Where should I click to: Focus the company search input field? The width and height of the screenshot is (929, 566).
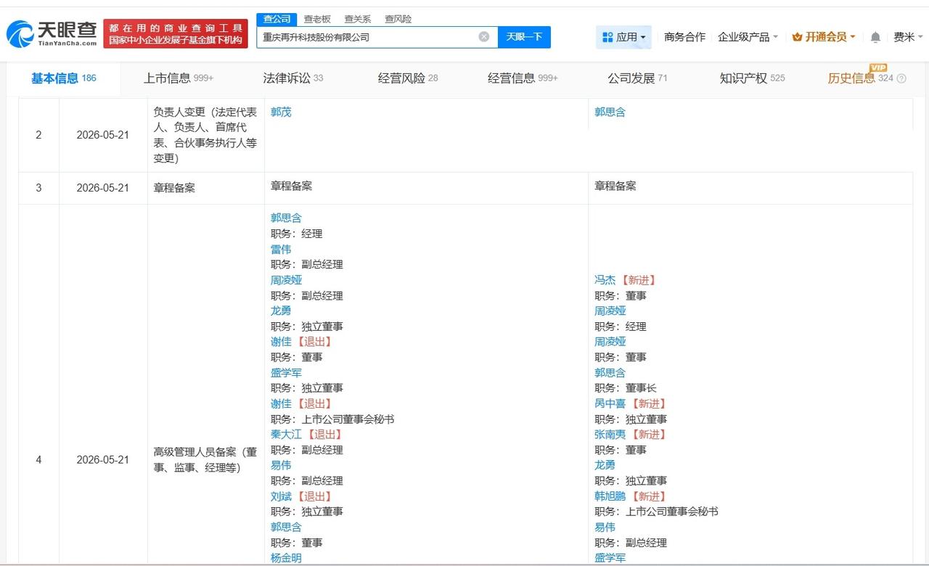click(x=377, y=37)
